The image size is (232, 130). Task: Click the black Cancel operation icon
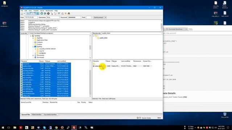48,14
